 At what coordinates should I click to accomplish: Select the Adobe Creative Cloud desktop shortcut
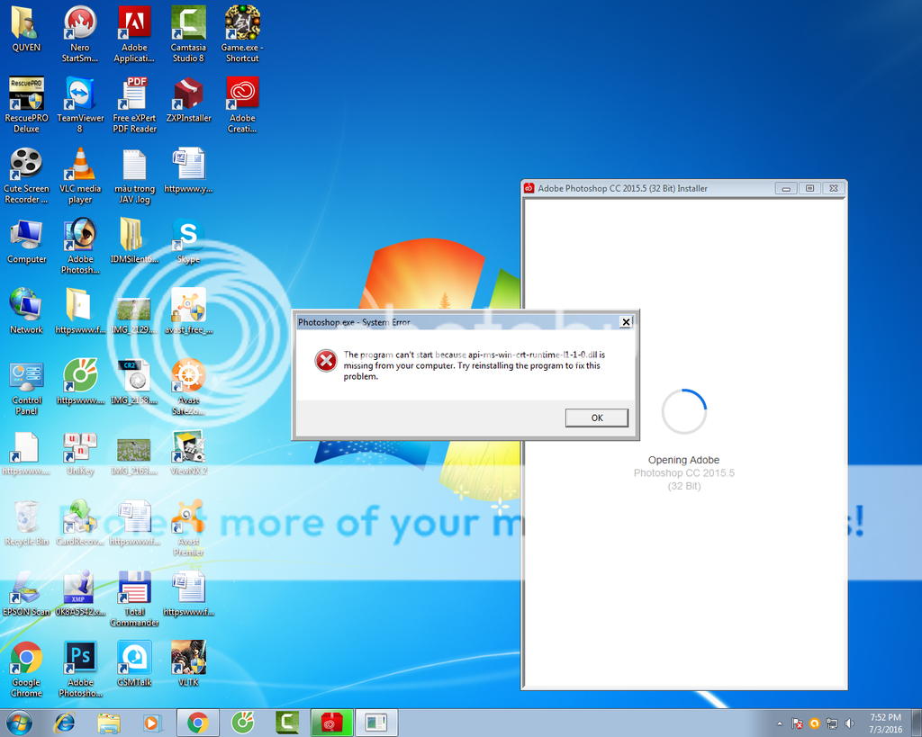[x=242, y=104]
